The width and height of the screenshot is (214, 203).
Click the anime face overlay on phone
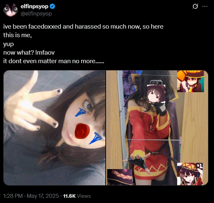click(x=156, y=94)
